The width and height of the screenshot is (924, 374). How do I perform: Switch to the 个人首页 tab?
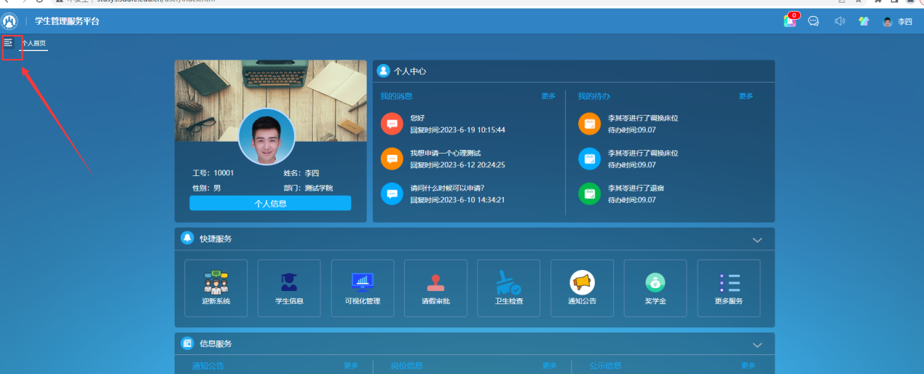pos(33,44)
